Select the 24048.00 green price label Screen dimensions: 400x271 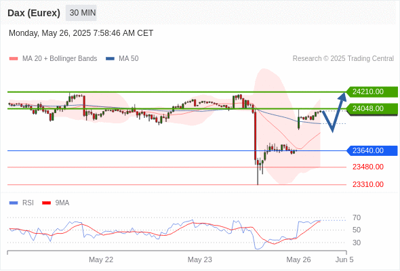[372, 109]
